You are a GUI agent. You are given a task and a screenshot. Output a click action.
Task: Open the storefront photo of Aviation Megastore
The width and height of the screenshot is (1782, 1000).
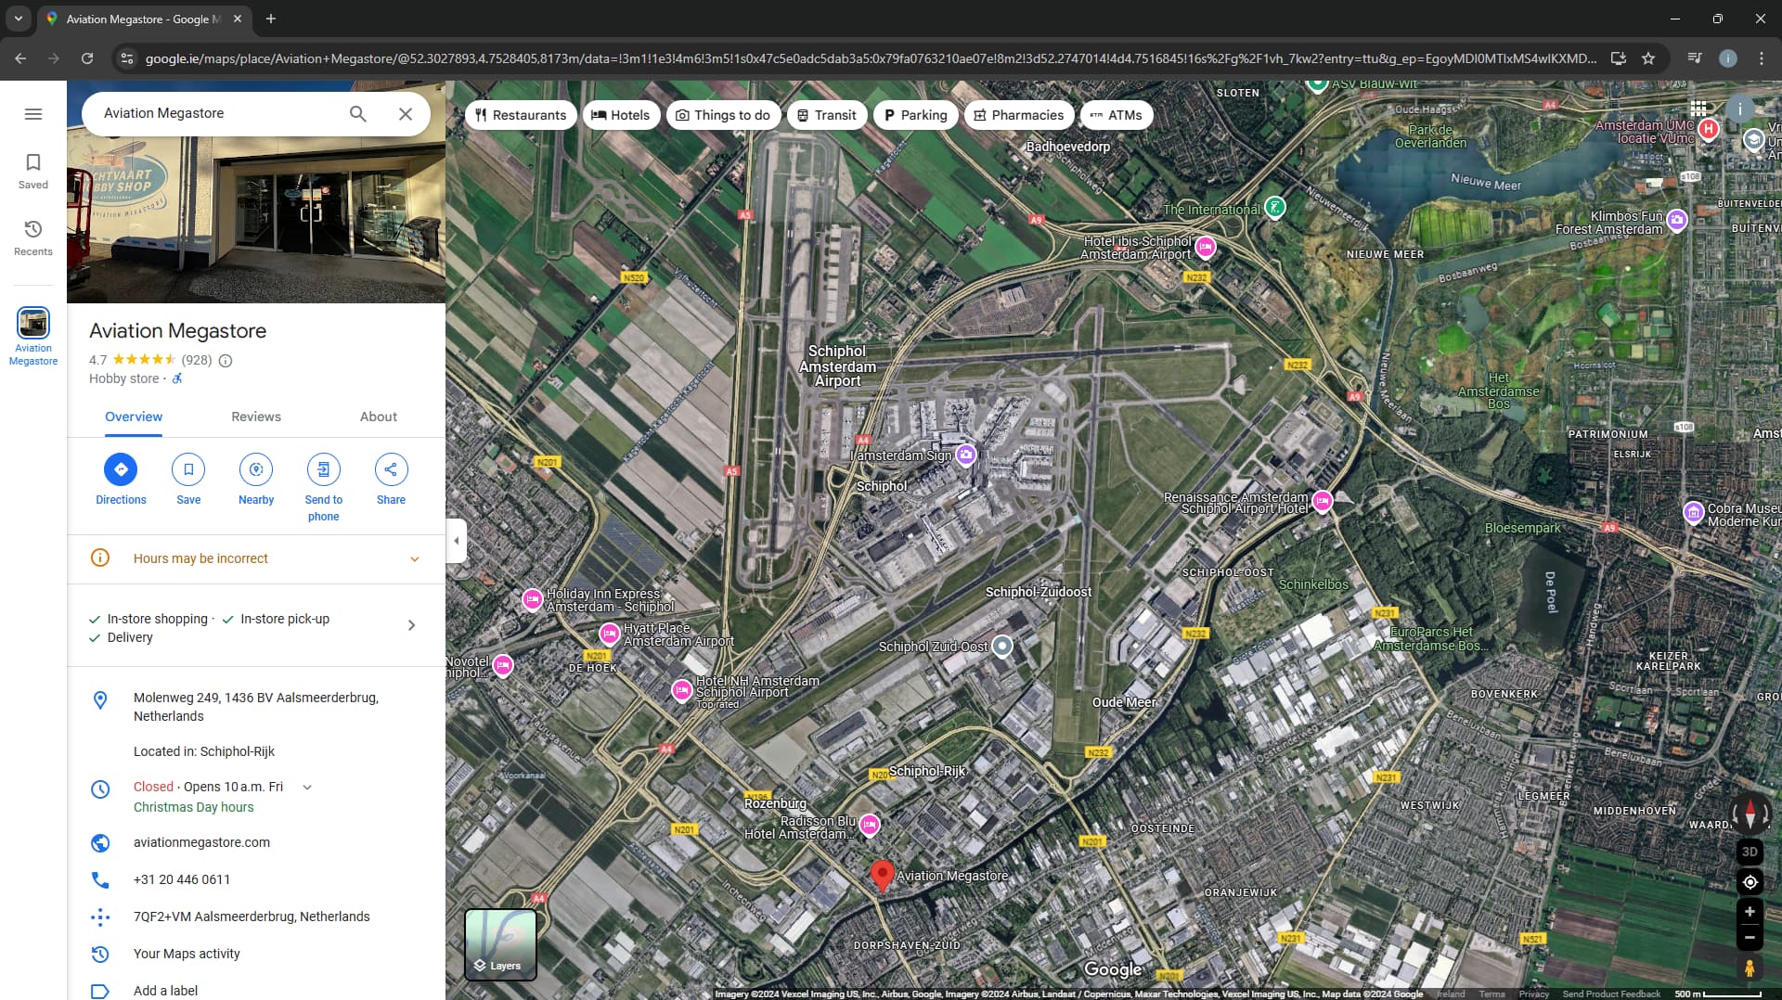[x=256, y=221]
